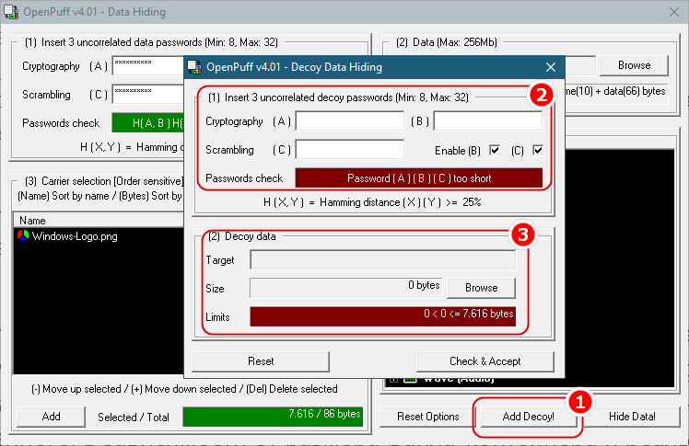Click the 7.616 / 86 bytes selected bar
The height and width of the screenshot is (446, 689).
coord(273,417)
